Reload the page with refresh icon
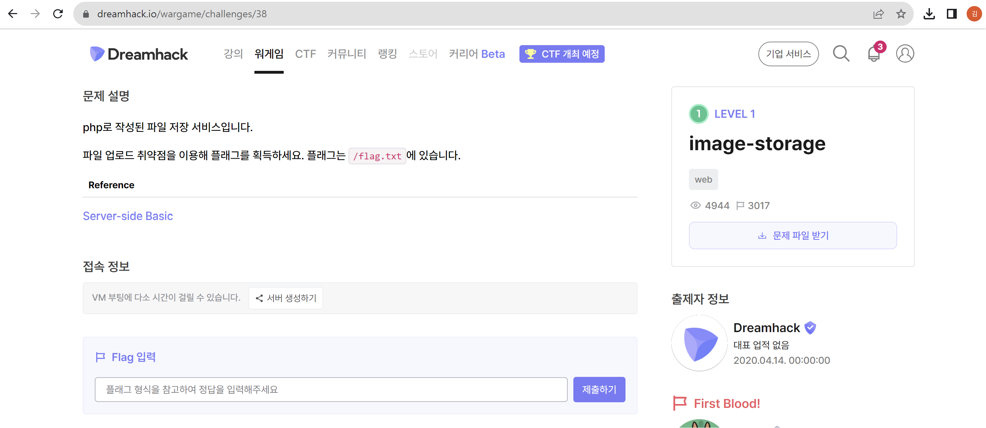Screen dimensions: 986x428 coord(58,14)
